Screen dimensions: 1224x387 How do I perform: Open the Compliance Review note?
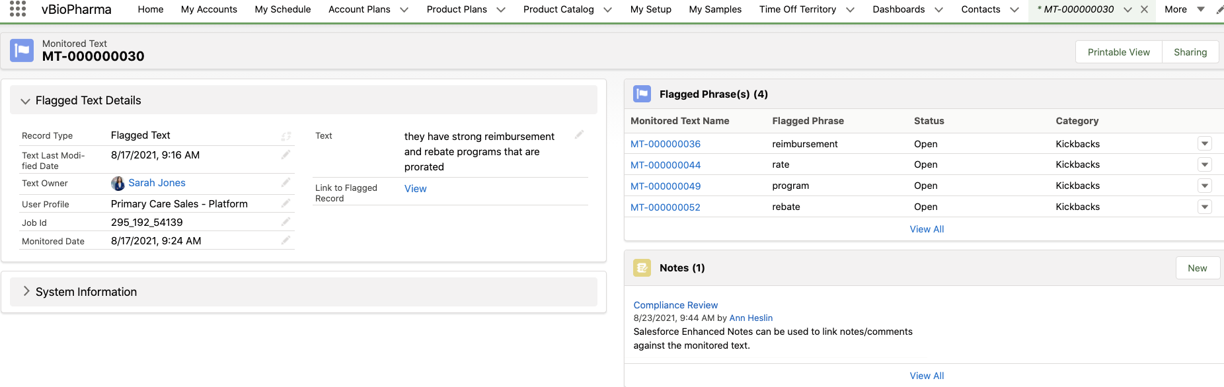pos(675,305)
